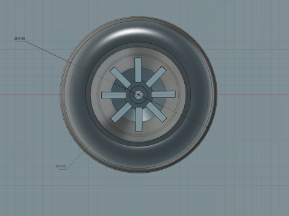Pick the right horizontal spoke of the wheel

pyautogui.click(x=163, y=94)
